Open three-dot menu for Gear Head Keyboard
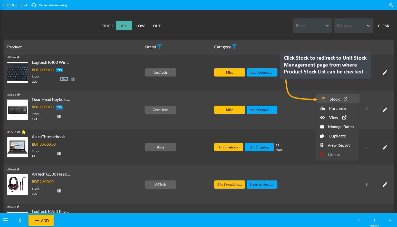397x227 pixels. coord(367,110)
